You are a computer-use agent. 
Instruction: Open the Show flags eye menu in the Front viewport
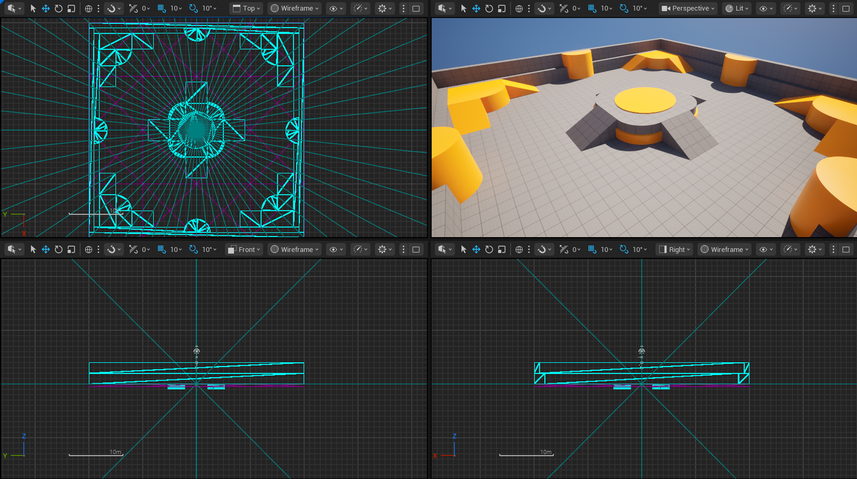[336, 249]
